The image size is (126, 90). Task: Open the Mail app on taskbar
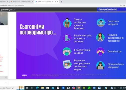coord(53,88)
